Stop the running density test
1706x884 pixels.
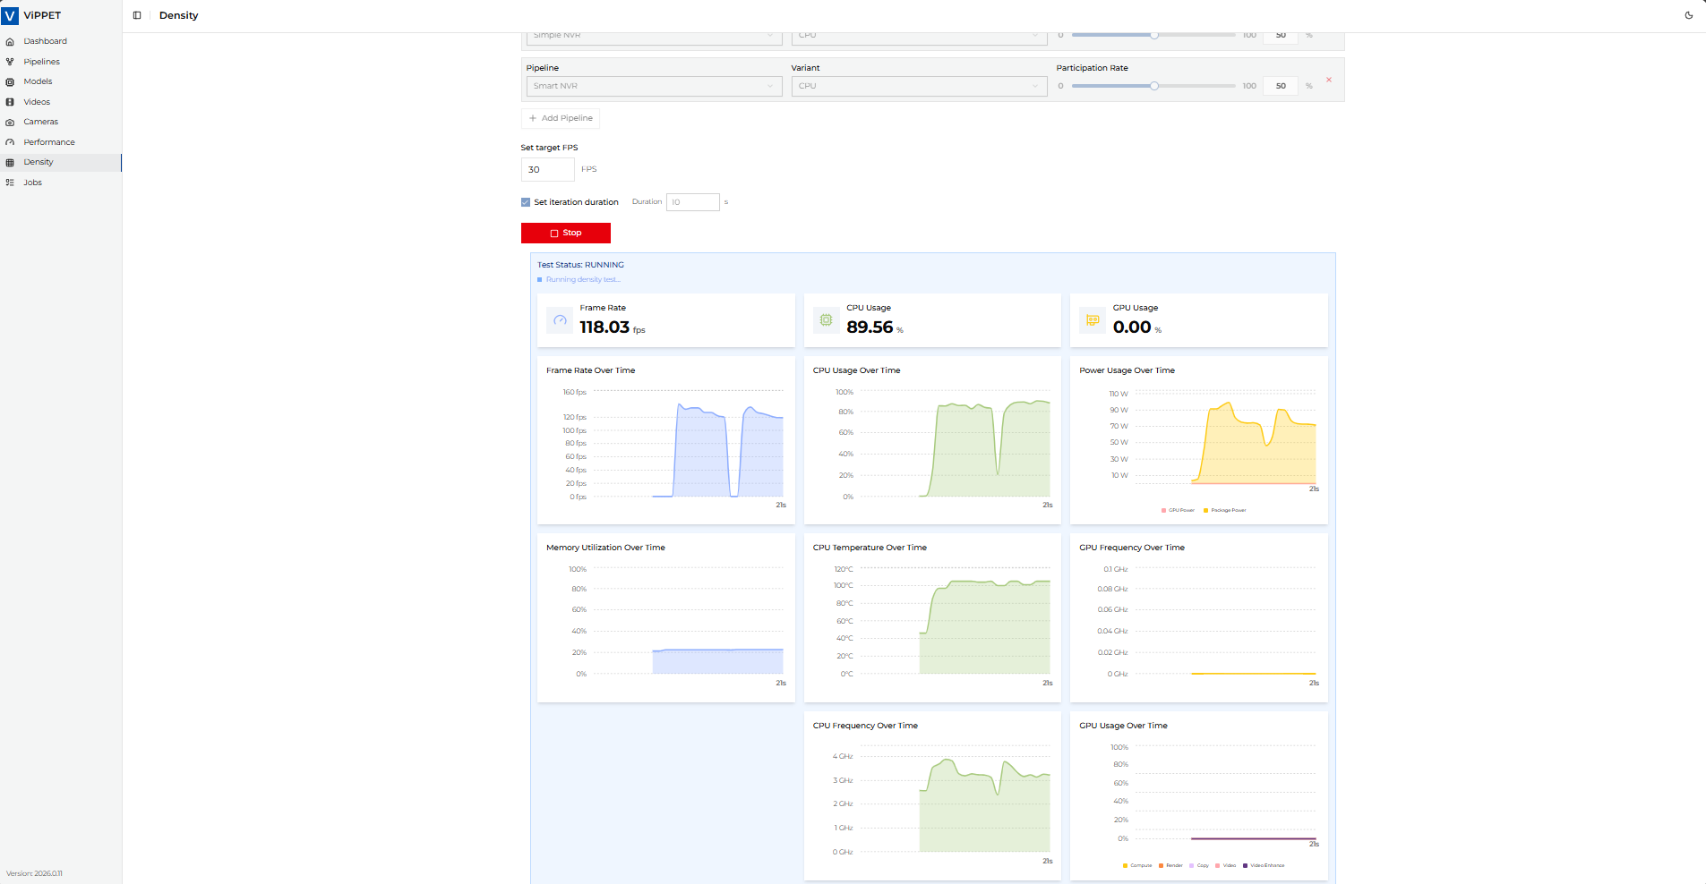pyautogui.click(x=565, y=233)
